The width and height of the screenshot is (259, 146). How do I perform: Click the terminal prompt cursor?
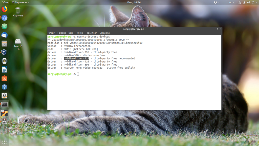tap(78, 74)
